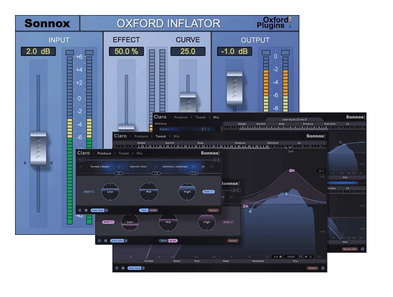Open gear settings in the pink Claro Produce window

click(x=106, y=240)
